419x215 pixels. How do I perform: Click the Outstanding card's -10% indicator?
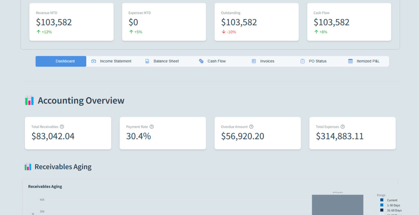coord(229,32)
